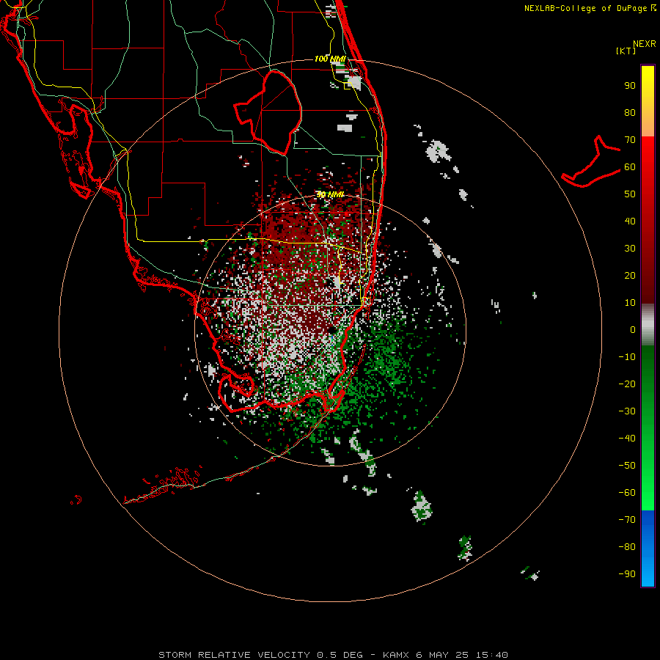Click the 20 value on velocity scale

[630, 276]
